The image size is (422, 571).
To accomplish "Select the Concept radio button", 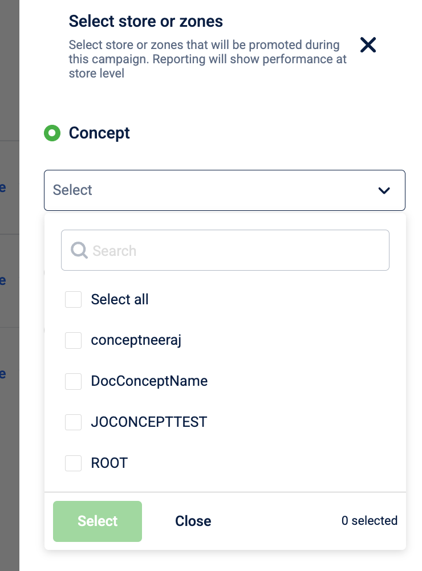I will click(x=52, y=133).
